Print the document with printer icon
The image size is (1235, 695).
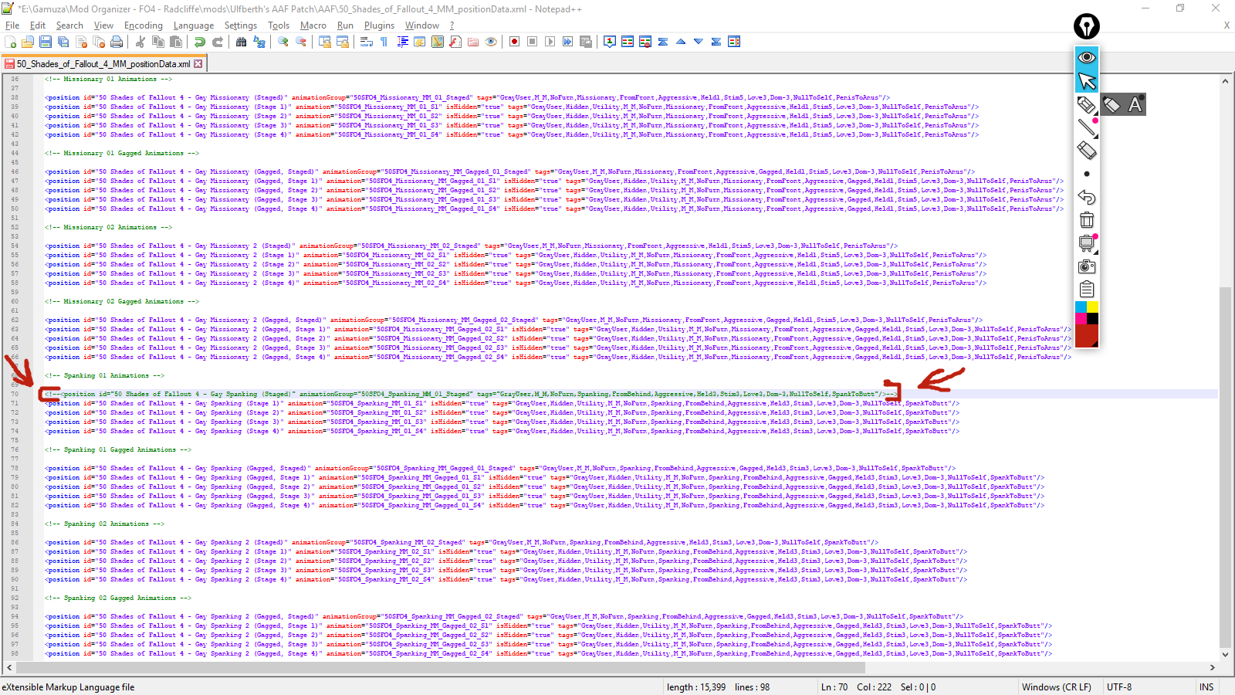tap(117, 42)
